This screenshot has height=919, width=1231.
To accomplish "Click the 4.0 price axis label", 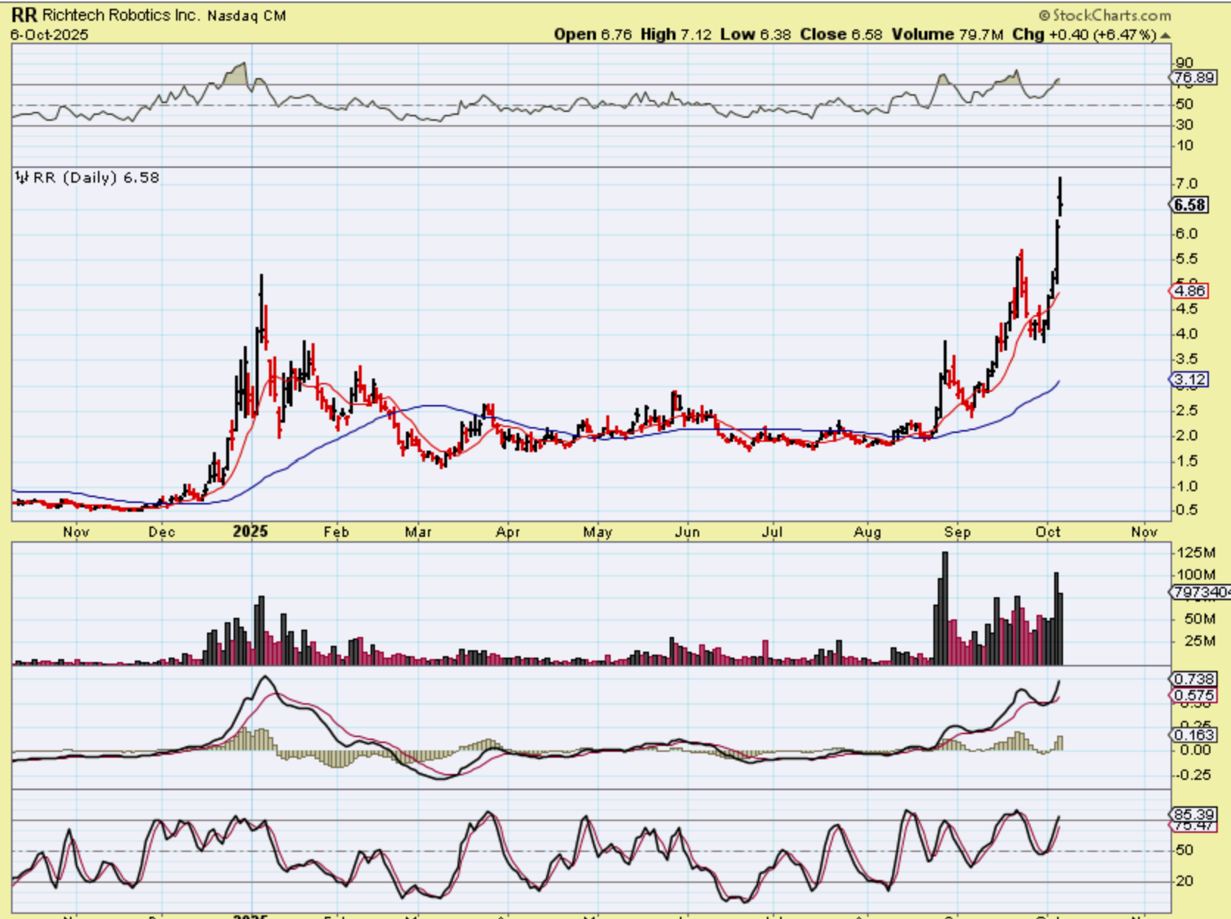I will click(1187, 334).
